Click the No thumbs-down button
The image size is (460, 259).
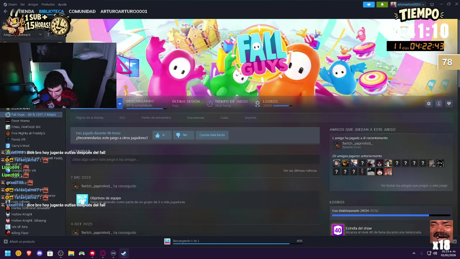pyautogui.click(x=184, y=135)
